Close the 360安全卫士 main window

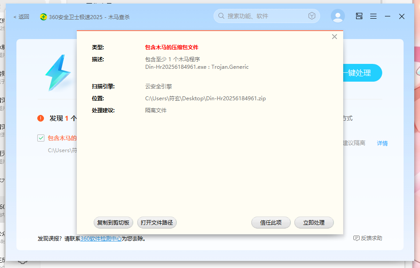tap(401, 16)
